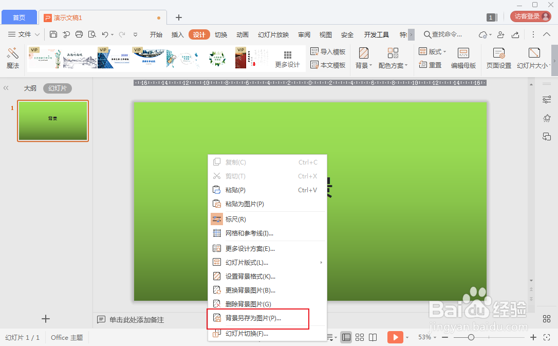
Task: Click 设置背景格式 in the context menu
Action: 251,276
